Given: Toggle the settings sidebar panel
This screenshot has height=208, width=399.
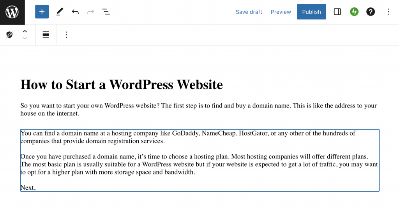Looking at the screenshot, I should [x=337, y=12].
